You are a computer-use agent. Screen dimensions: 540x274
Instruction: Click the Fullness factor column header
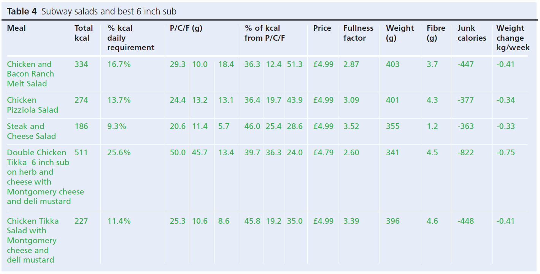coord(358,33)
